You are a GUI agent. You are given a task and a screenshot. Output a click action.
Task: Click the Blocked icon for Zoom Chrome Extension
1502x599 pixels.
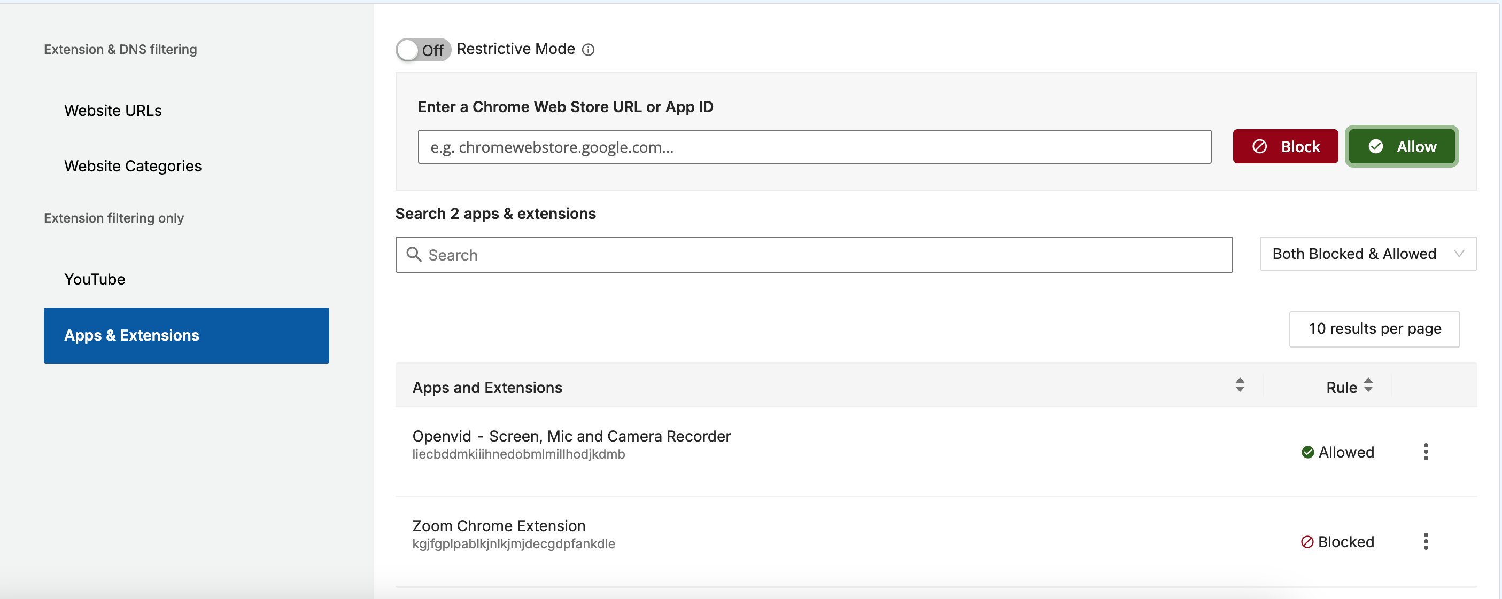click(x=1307, y=542)
